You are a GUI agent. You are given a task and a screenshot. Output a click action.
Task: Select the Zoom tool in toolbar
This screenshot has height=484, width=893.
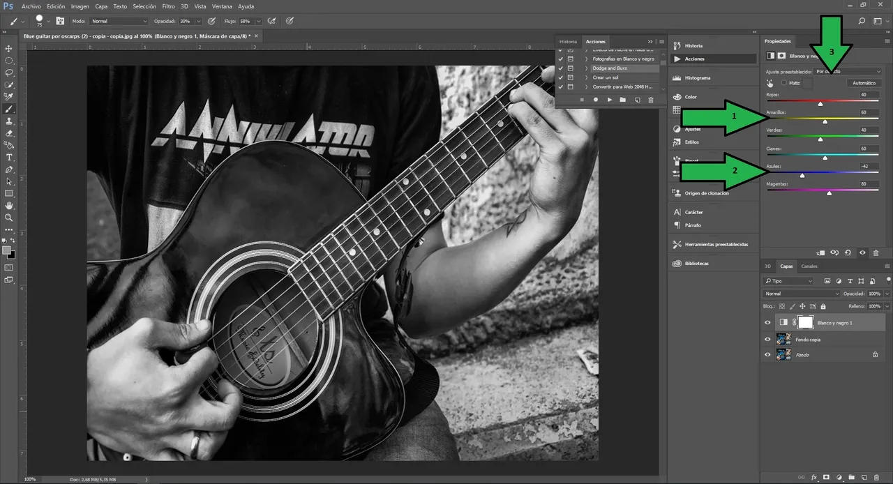[x=9, y=218]
